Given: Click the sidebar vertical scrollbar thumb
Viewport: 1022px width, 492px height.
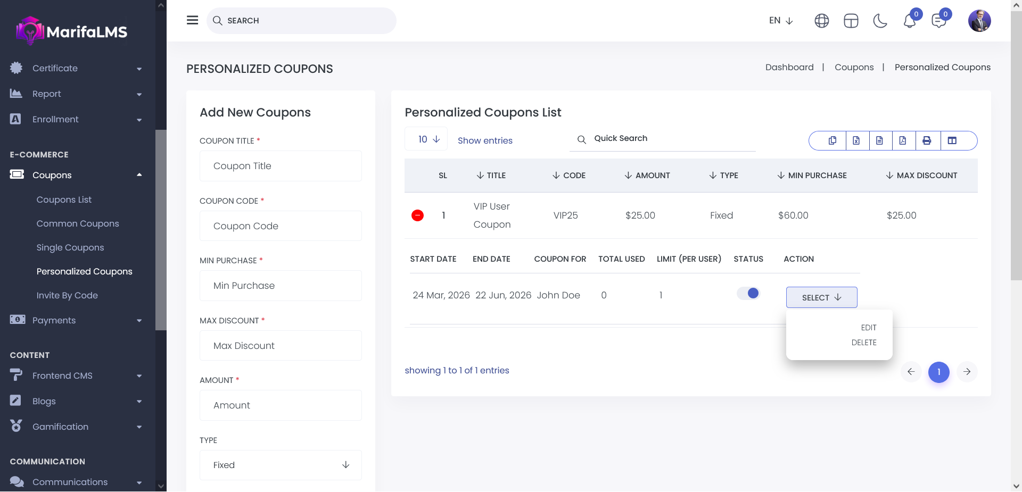Looking at the screenshot, I should [161, 229].
